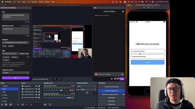Click En savoir plus link
The height and width of the screenshot is (109, 195).
(x=25, y=26)
